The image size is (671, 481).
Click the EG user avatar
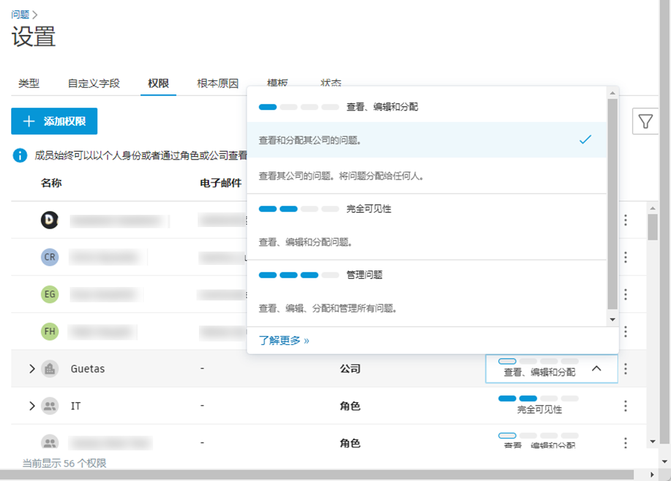click(x=50, y=294)
